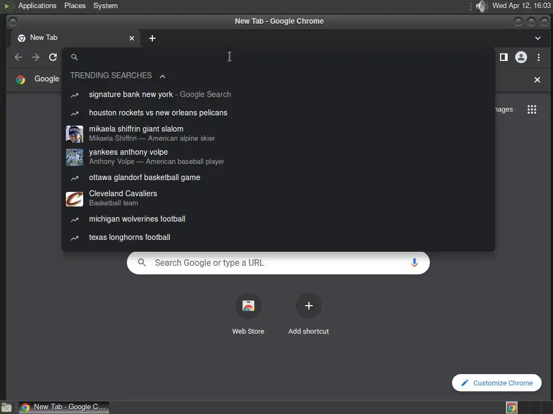Select texas longhorns football suggestion

pos(278,237)
